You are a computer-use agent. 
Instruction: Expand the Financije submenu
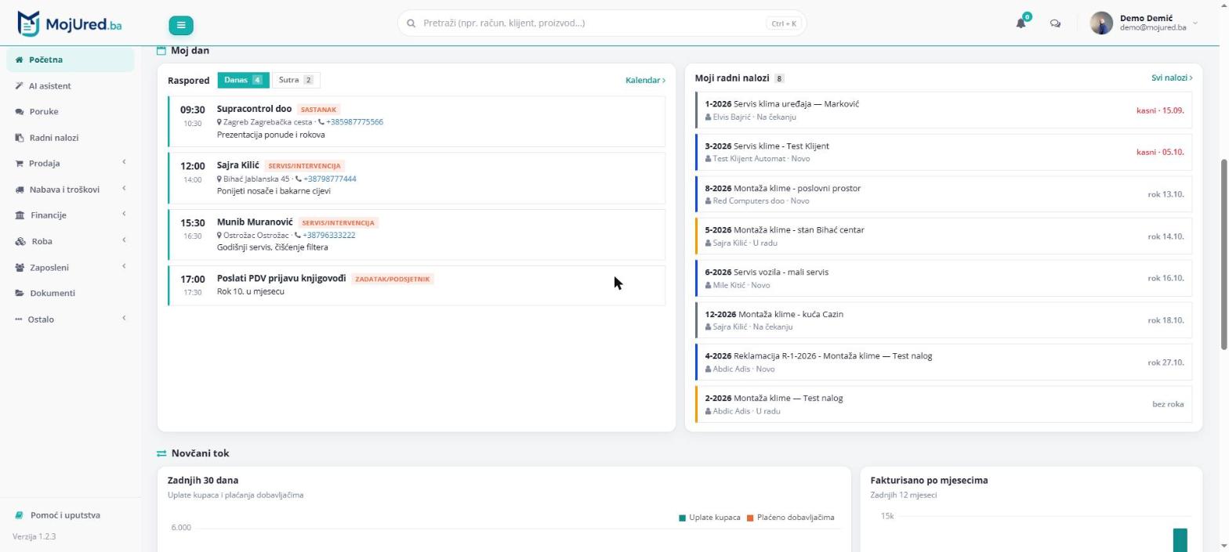[71, 215]
